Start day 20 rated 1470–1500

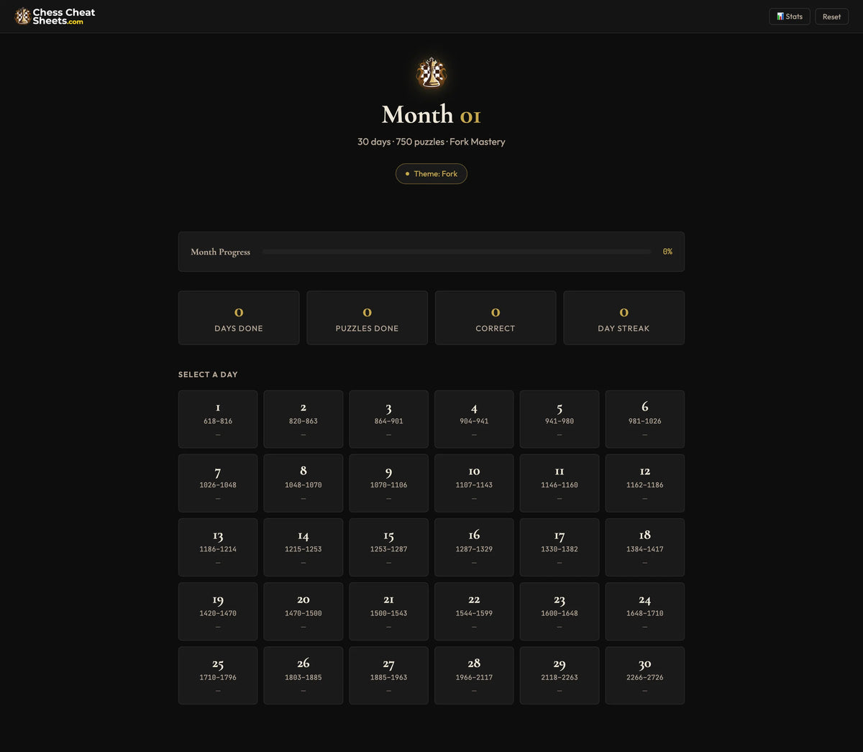(x=303, y=611)
